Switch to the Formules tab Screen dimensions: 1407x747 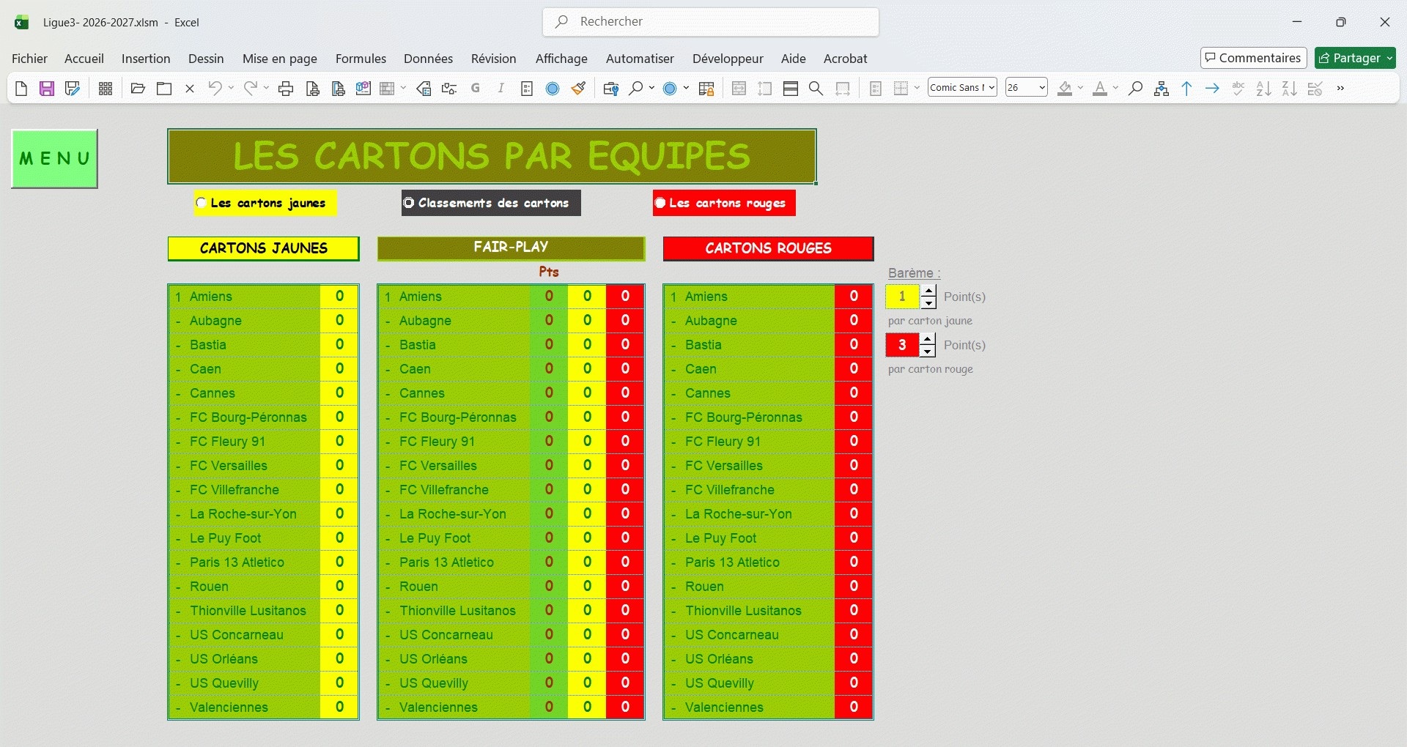click(361, 59)
